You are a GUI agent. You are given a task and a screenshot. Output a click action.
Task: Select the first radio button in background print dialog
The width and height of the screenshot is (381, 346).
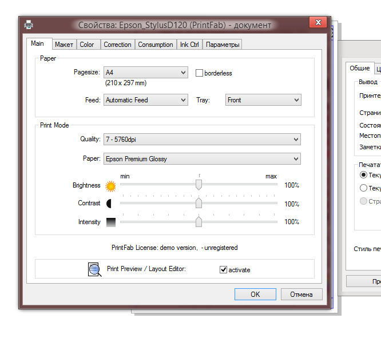point(363,174)
